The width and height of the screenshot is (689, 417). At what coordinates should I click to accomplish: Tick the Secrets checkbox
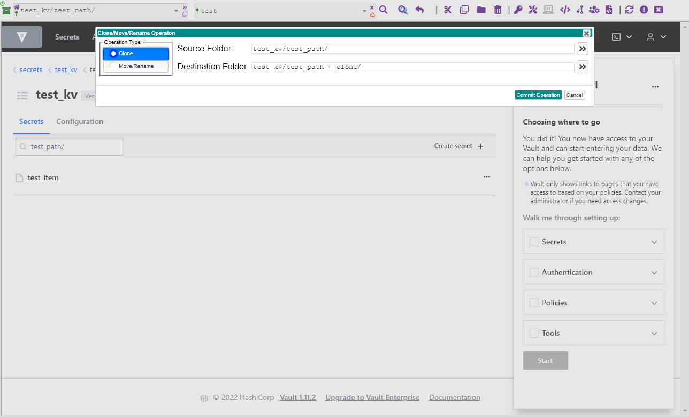click(x=534, y=242)
